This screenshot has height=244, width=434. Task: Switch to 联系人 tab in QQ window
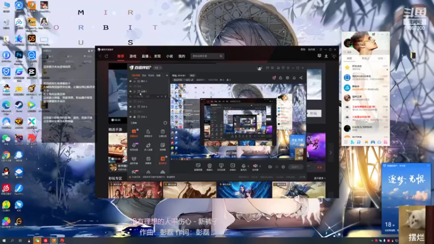pyautogui.click(x=365, y=59)
